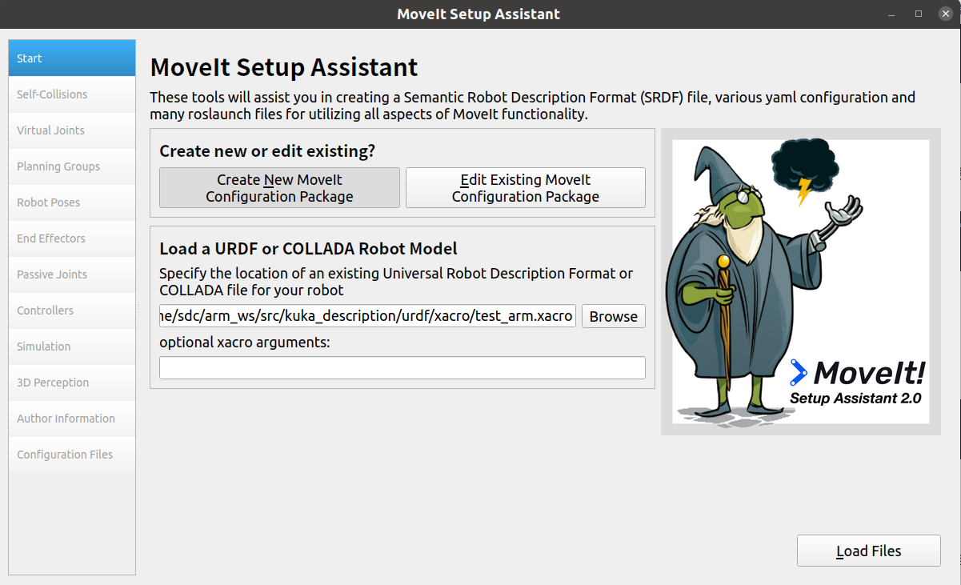Select Author Information in sidebar
Screen dimensions: 961x585
(x=72, y=419)
